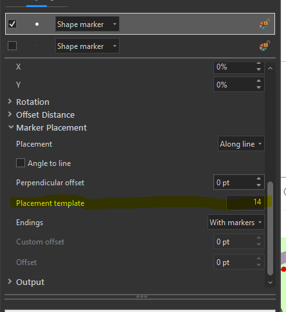This screenshot has width=286, height=312.
Task: Increase Perpendicular offset with up arrow
Action: pos(258,178)
